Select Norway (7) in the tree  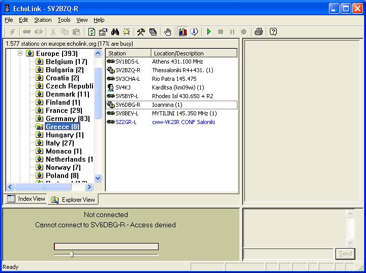point(63,167)
